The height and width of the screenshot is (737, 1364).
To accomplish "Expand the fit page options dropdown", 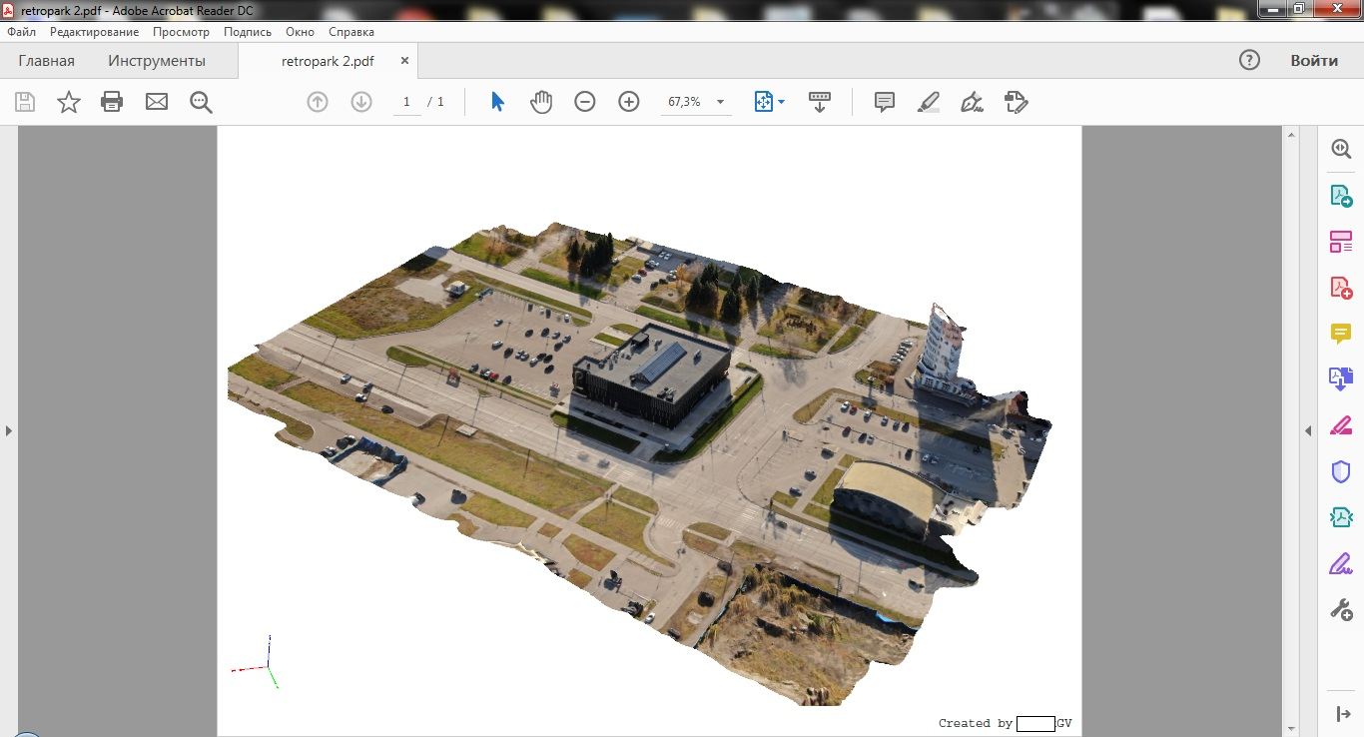I will tap(781, 102).
